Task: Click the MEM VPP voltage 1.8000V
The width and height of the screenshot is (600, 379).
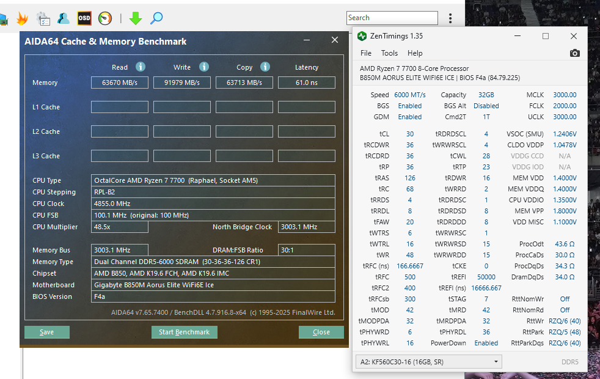Action: tap(565, 212)
